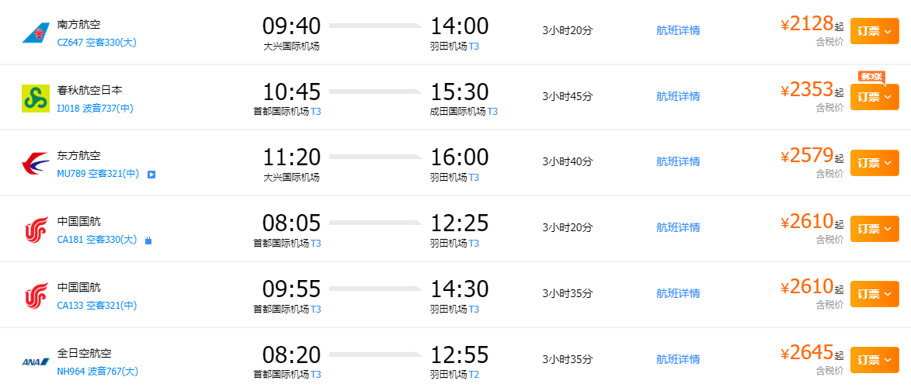Expand 订票 dropdown for ¥2128 flight

click(874, 31)
